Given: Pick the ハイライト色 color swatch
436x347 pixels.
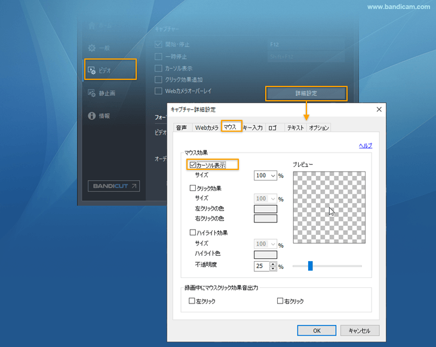Looking at the screenshot, I should (x=265, y=255).
